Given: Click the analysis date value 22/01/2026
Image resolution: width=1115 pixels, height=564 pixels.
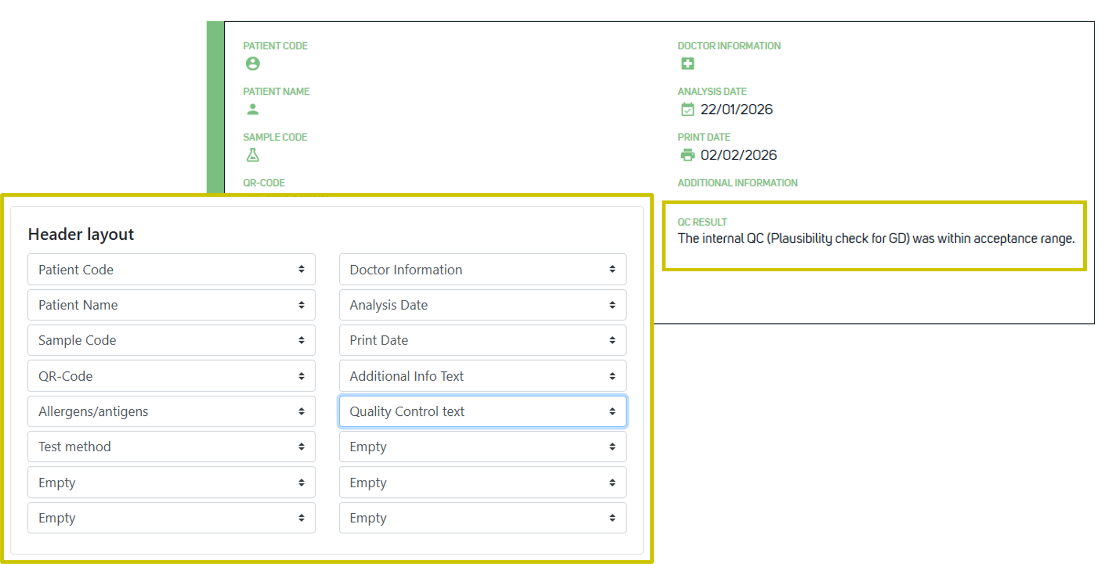Looking at the screenshot, I should point(736,109).
